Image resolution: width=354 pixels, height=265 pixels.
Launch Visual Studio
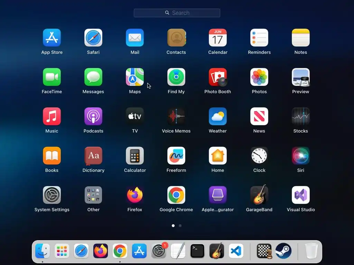pyautogui.click(x=301, y=195)
